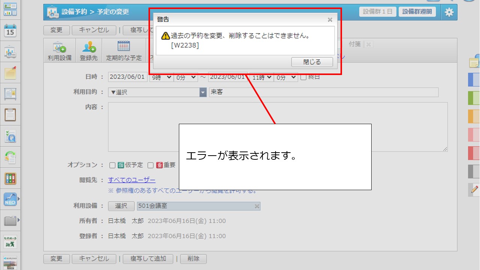
Task: Check the 重要 important checkbox
Action: (x=151, y=165)
